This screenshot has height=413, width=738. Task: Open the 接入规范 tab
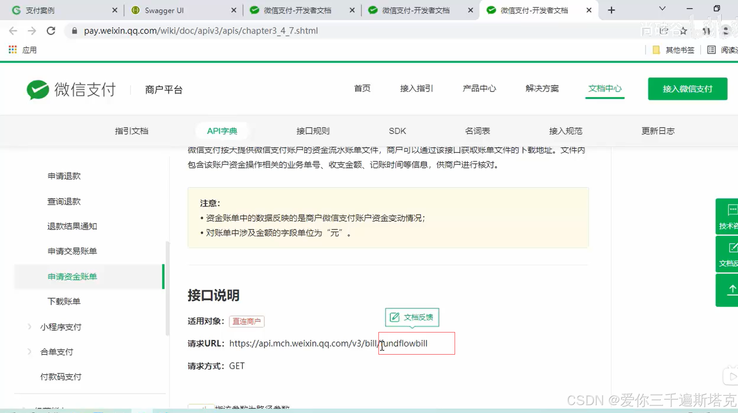pos(566,131)
